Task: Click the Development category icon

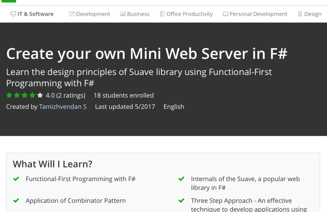Action: point(72,14)
